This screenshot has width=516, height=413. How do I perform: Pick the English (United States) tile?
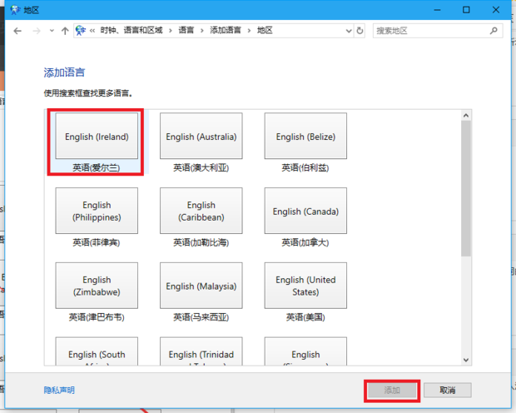305,286
